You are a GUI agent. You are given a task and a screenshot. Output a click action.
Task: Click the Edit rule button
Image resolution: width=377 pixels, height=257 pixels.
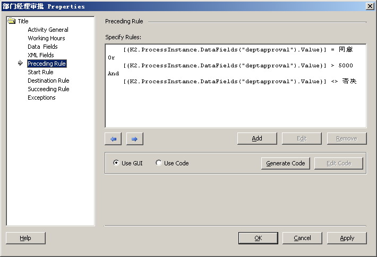coord(302,138)
